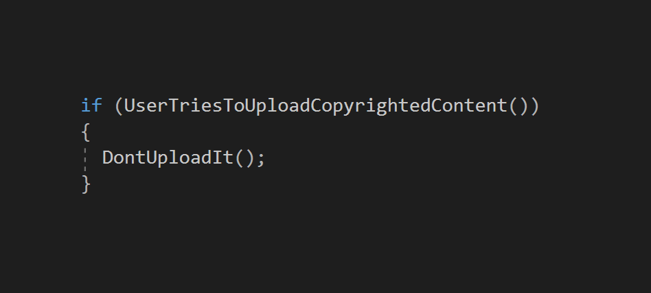Click the opening curly brace
The height and width of the screenshot is (293, 651).
pyautogui.click(x=86, y=132)
